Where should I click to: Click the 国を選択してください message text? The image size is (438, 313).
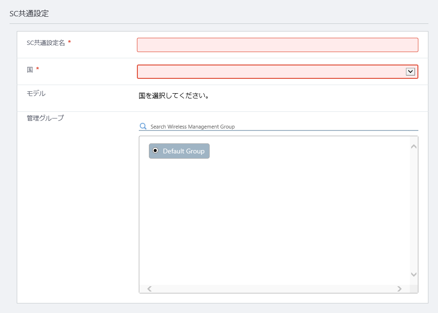coord(174,96)
